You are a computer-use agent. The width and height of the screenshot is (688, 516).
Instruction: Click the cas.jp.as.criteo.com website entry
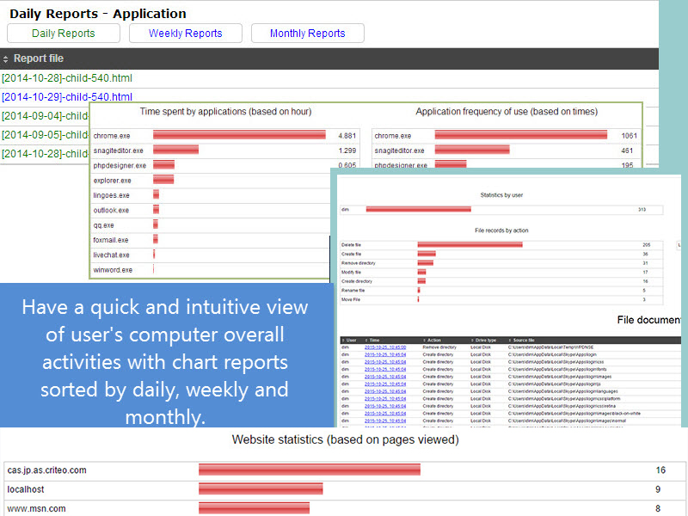(x=46, y=470)
